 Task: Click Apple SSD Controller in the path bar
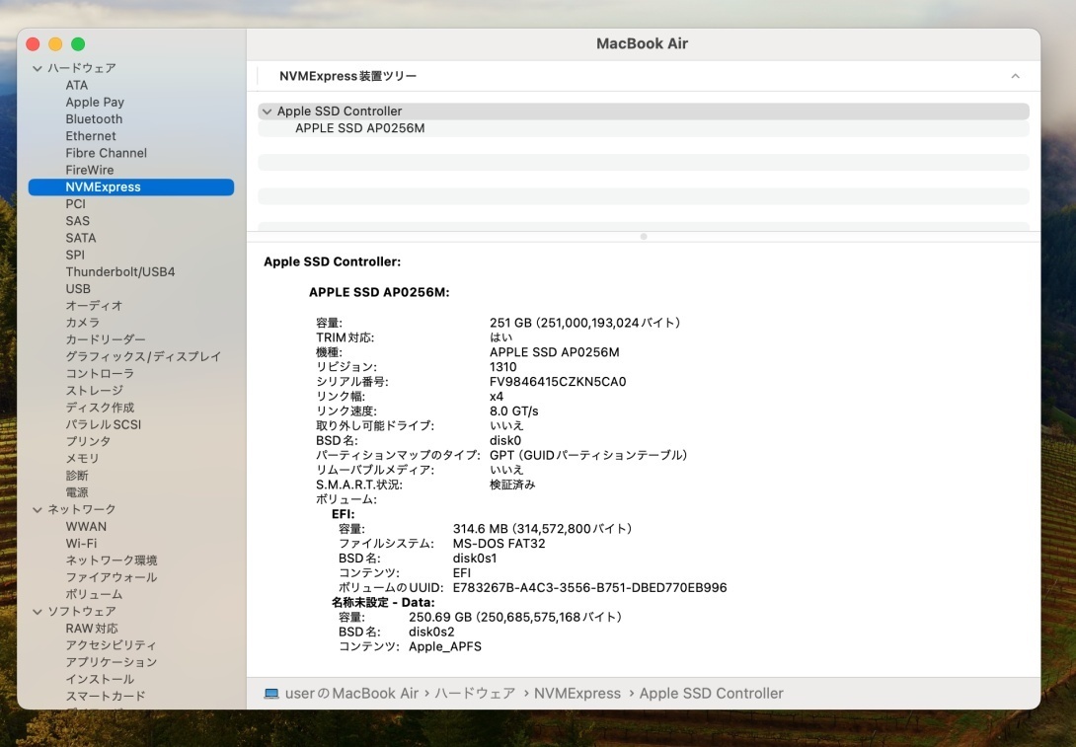click(x=711, y=694)
